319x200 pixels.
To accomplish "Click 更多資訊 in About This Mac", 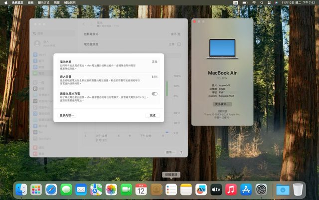I will tap(222, 104).
